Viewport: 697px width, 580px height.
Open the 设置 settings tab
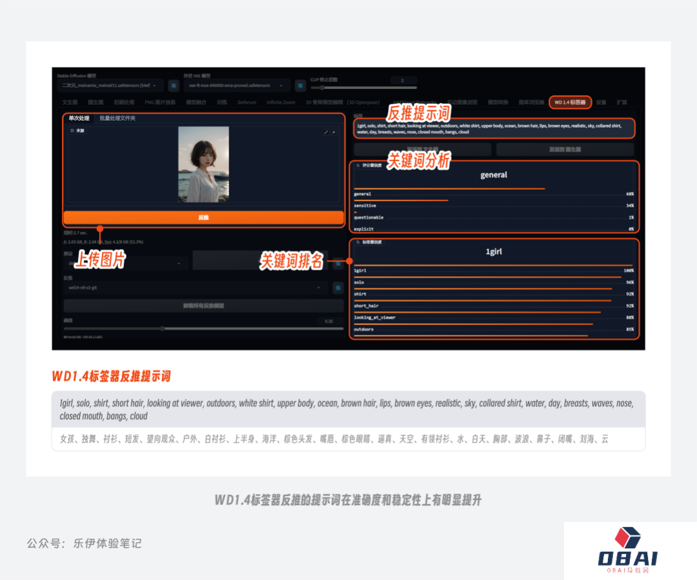[x=601, y=102]
